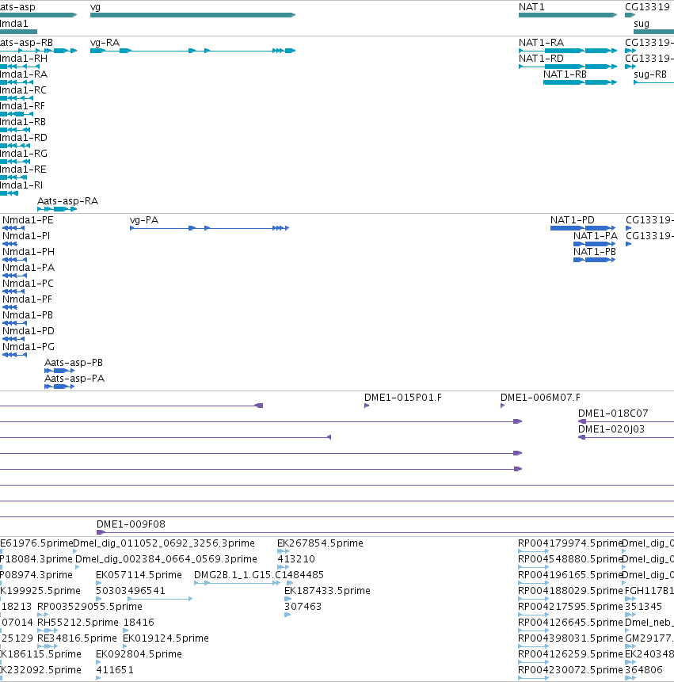674x682 pixels.
Task: Select the RH55212.5prime EST label
Action: pyautogui.click(x=78, y=623)
